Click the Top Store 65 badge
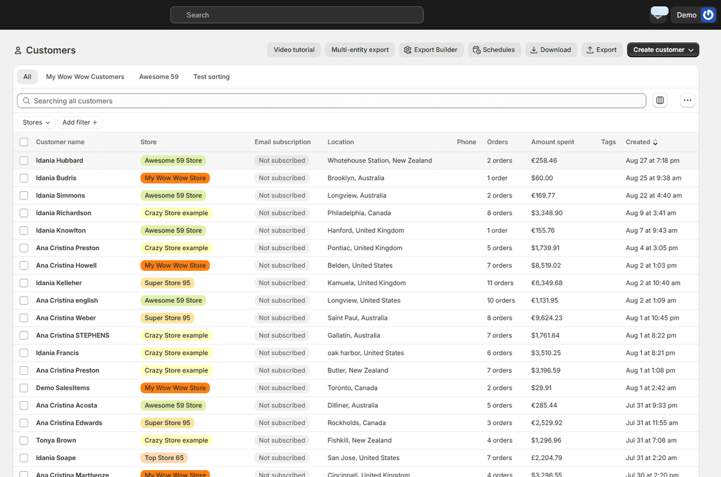 pyautogui.click(x=164, y=458)
